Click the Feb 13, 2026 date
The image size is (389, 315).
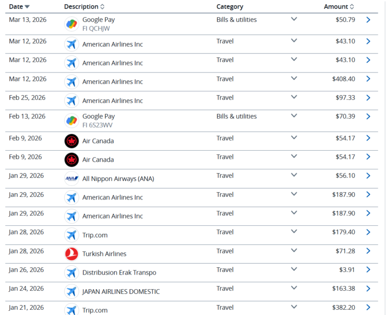pyautogui.click(x=27, y=117)
